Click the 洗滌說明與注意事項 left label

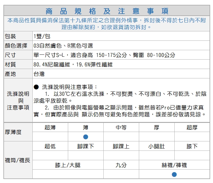pos(18,101)
